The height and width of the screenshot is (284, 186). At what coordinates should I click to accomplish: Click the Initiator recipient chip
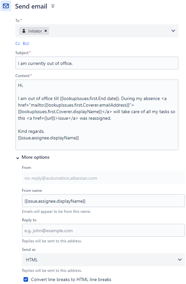34,31
